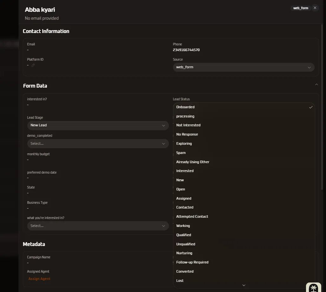Choose Follow-up Required option
Viewport: 326px width, 292px height.
tap(244, 262)
